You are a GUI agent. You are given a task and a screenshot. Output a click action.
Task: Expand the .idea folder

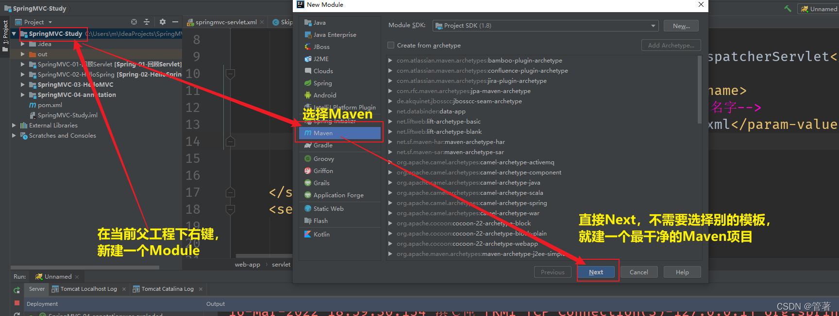click(22, 44)
